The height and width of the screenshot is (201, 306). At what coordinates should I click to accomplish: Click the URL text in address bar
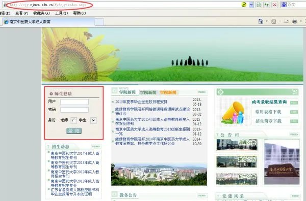pyautogui.click(x=48, y=5)
